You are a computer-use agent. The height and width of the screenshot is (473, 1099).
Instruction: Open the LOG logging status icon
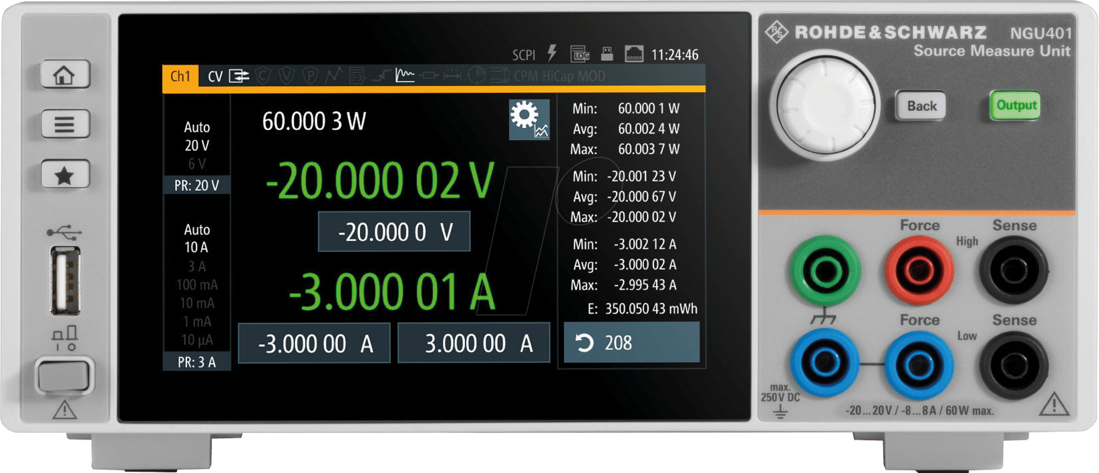(580, 53)
